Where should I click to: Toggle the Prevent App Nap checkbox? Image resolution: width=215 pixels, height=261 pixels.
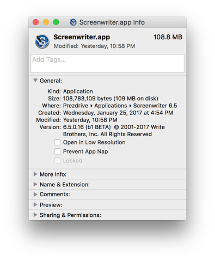[x=58, y=151]
